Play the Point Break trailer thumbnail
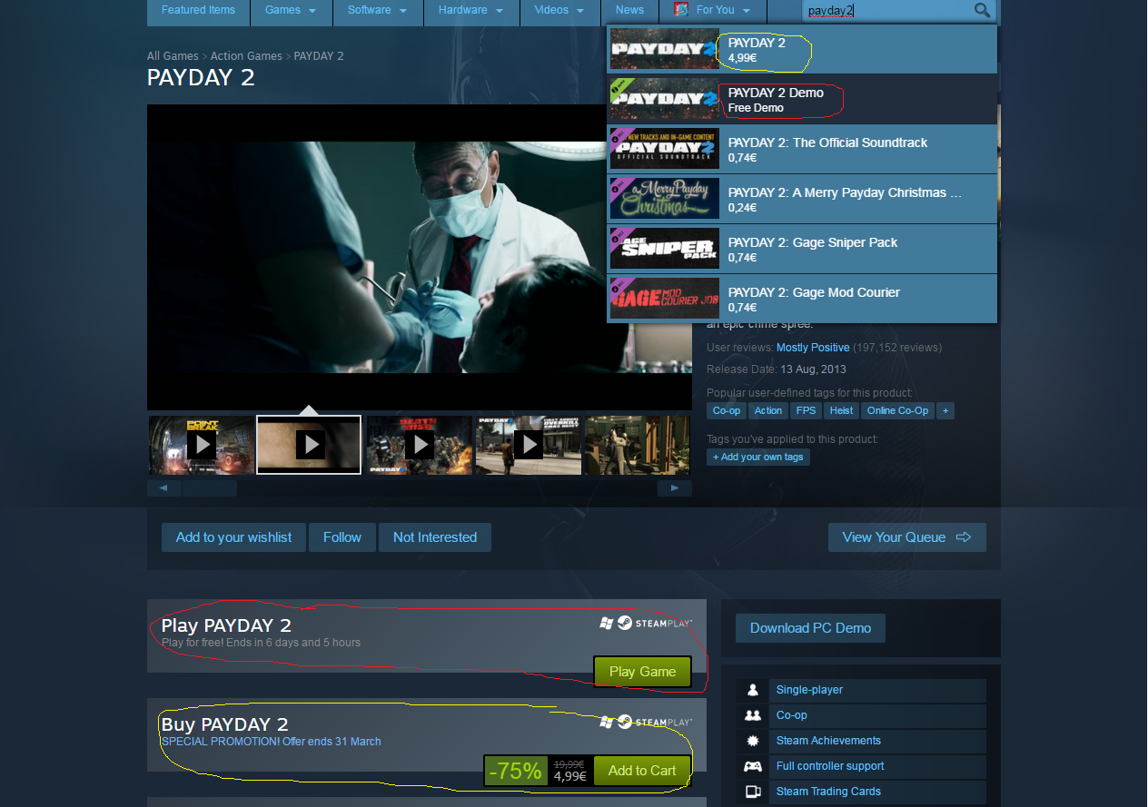Screen dimensions: 1148x807 (x=202, y=445)
